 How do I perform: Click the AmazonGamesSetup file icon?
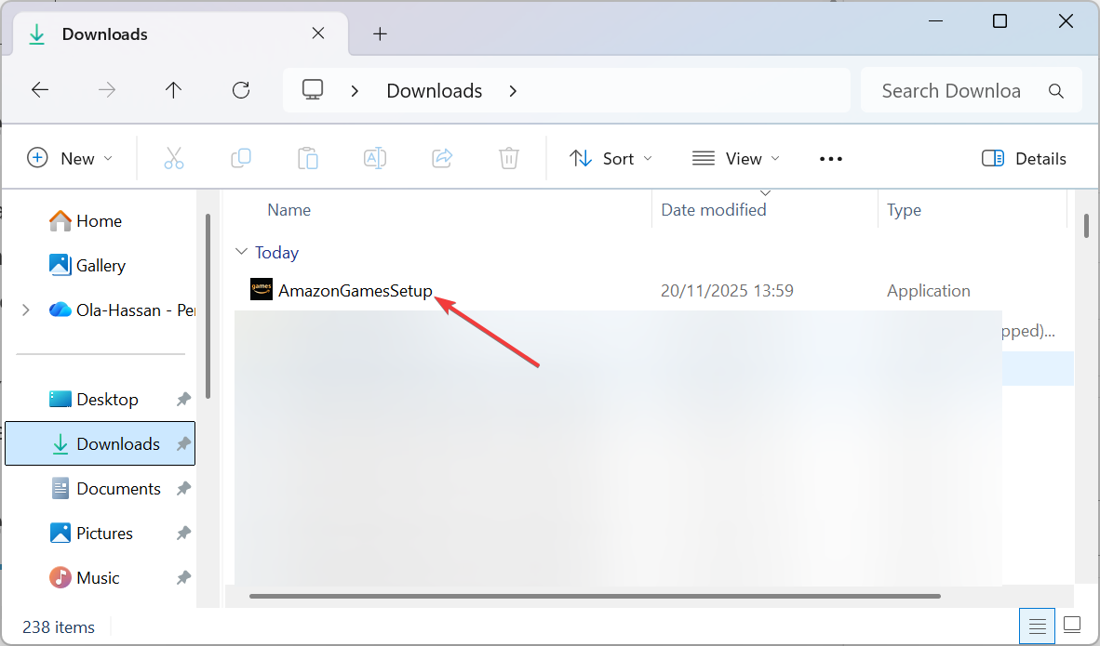point(261,289)
